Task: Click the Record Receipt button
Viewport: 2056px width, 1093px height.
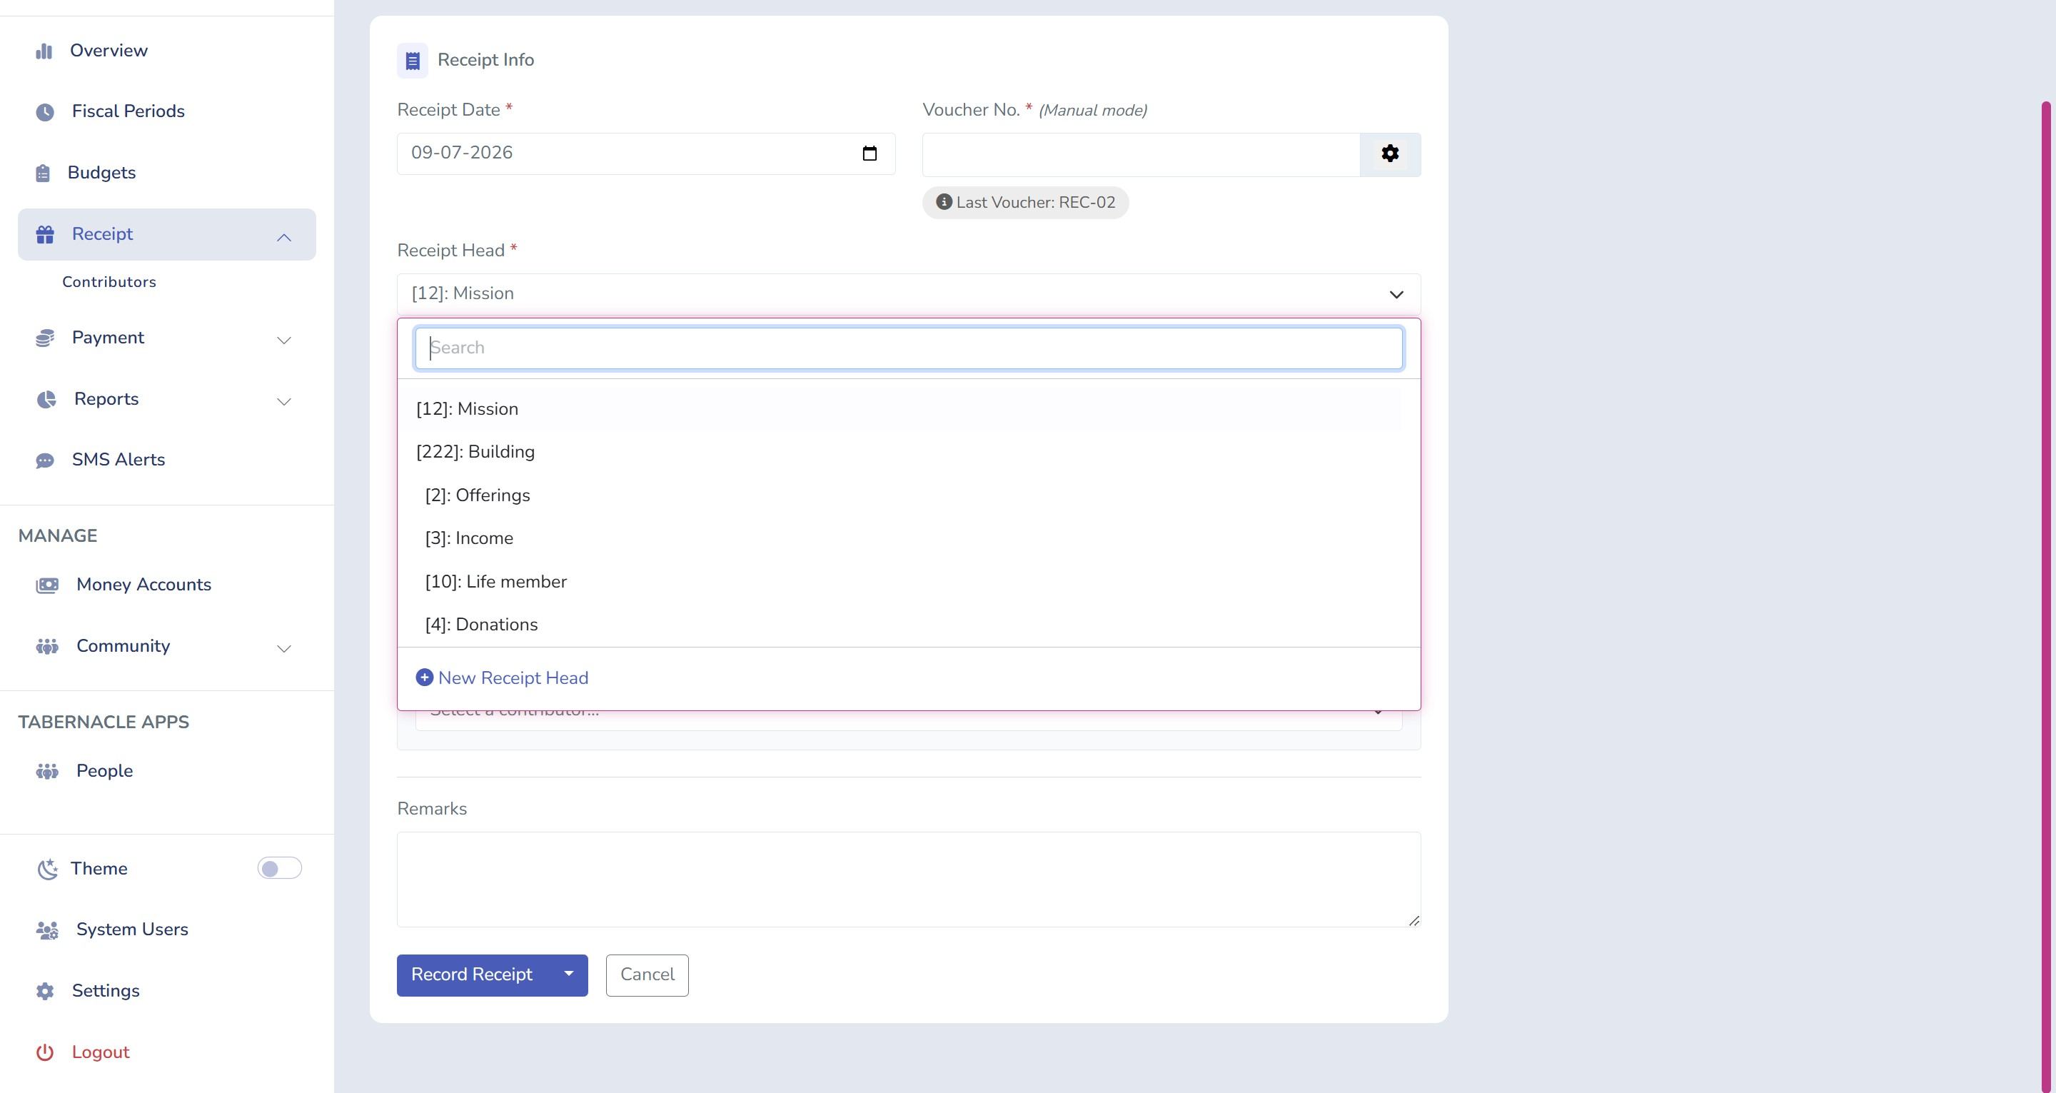Action: click(473, 974)
